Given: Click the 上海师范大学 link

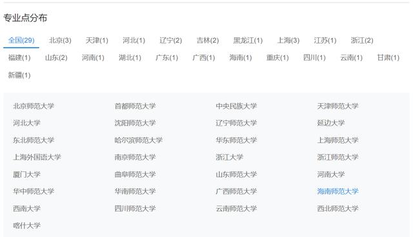Looking at the screenshot, I should (337, 140).
